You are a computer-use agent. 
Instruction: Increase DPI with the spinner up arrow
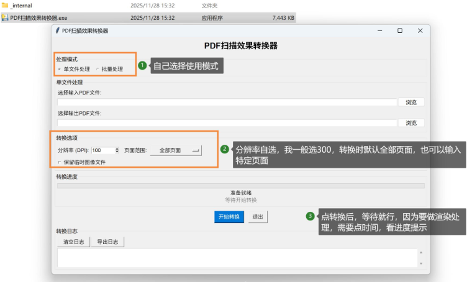pyautogui.click(x=117, y=148)
